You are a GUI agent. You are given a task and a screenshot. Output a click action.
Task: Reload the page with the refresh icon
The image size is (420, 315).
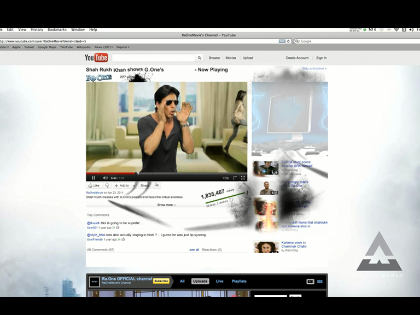pos(289,41)
